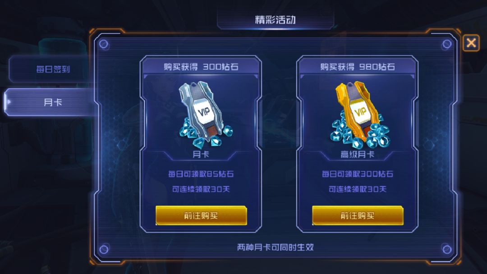
Task: Click the bottom-left corner bolt ornament
Action: 104,249
